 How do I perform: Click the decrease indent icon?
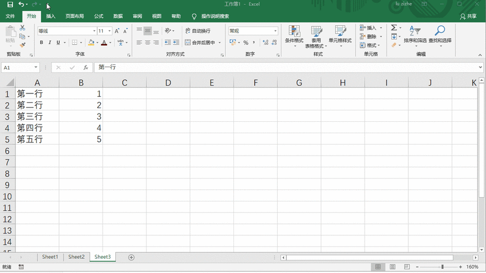[168, 43]
